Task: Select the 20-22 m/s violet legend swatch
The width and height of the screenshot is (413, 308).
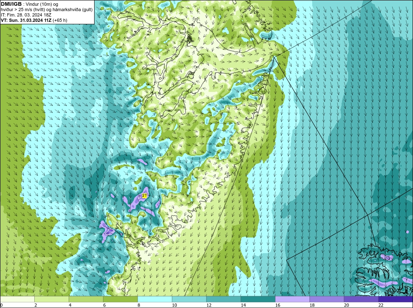Action: tap(361, 299)
